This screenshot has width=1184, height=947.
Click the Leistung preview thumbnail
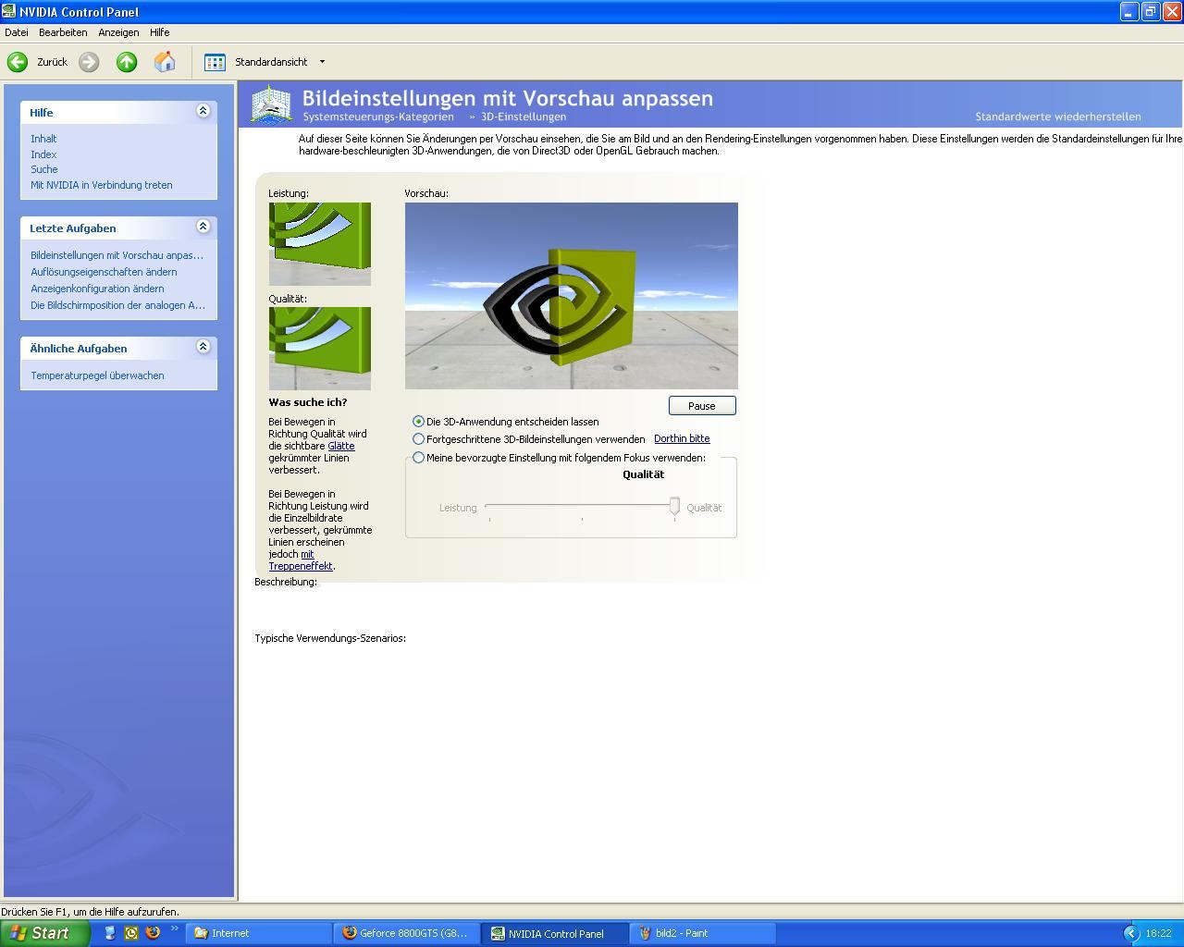point(320,244)
